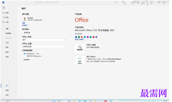Open 选项 (Options) in the sidebar
The width and height of the screenshot is (172, 102).
click(7, 95)
